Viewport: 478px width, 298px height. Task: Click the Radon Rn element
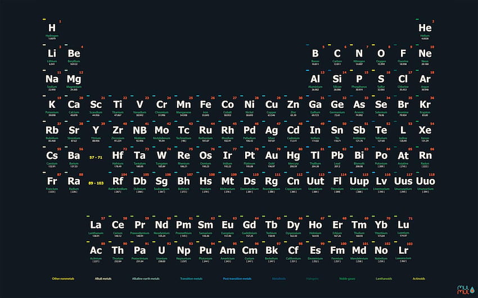click(425, 157)
